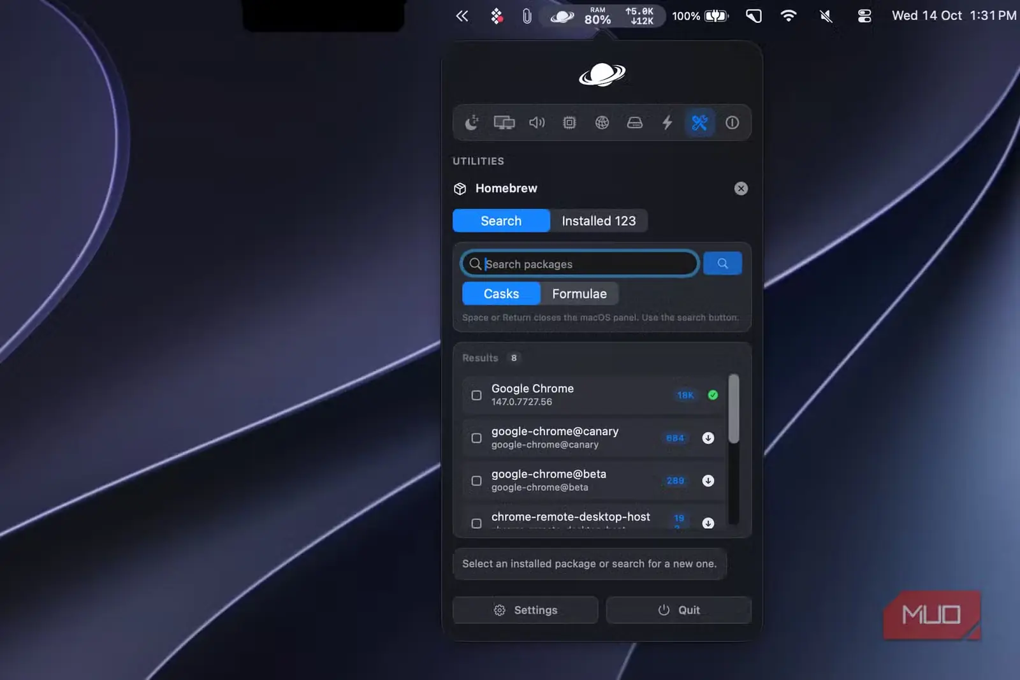Install google-chrome@beta via download arrow
The image size is (1020, 680).
point(708,481)
